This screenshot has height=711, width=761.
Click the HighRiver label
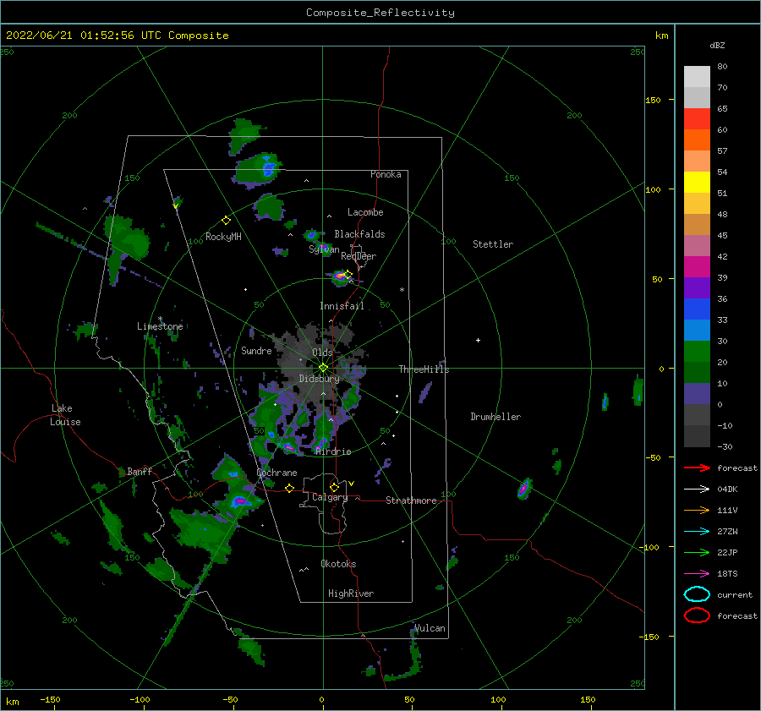(351, 593)
